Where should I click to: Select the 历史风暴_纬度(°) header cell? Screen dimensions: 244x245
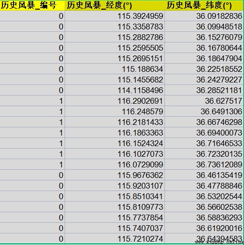[204, 5]
